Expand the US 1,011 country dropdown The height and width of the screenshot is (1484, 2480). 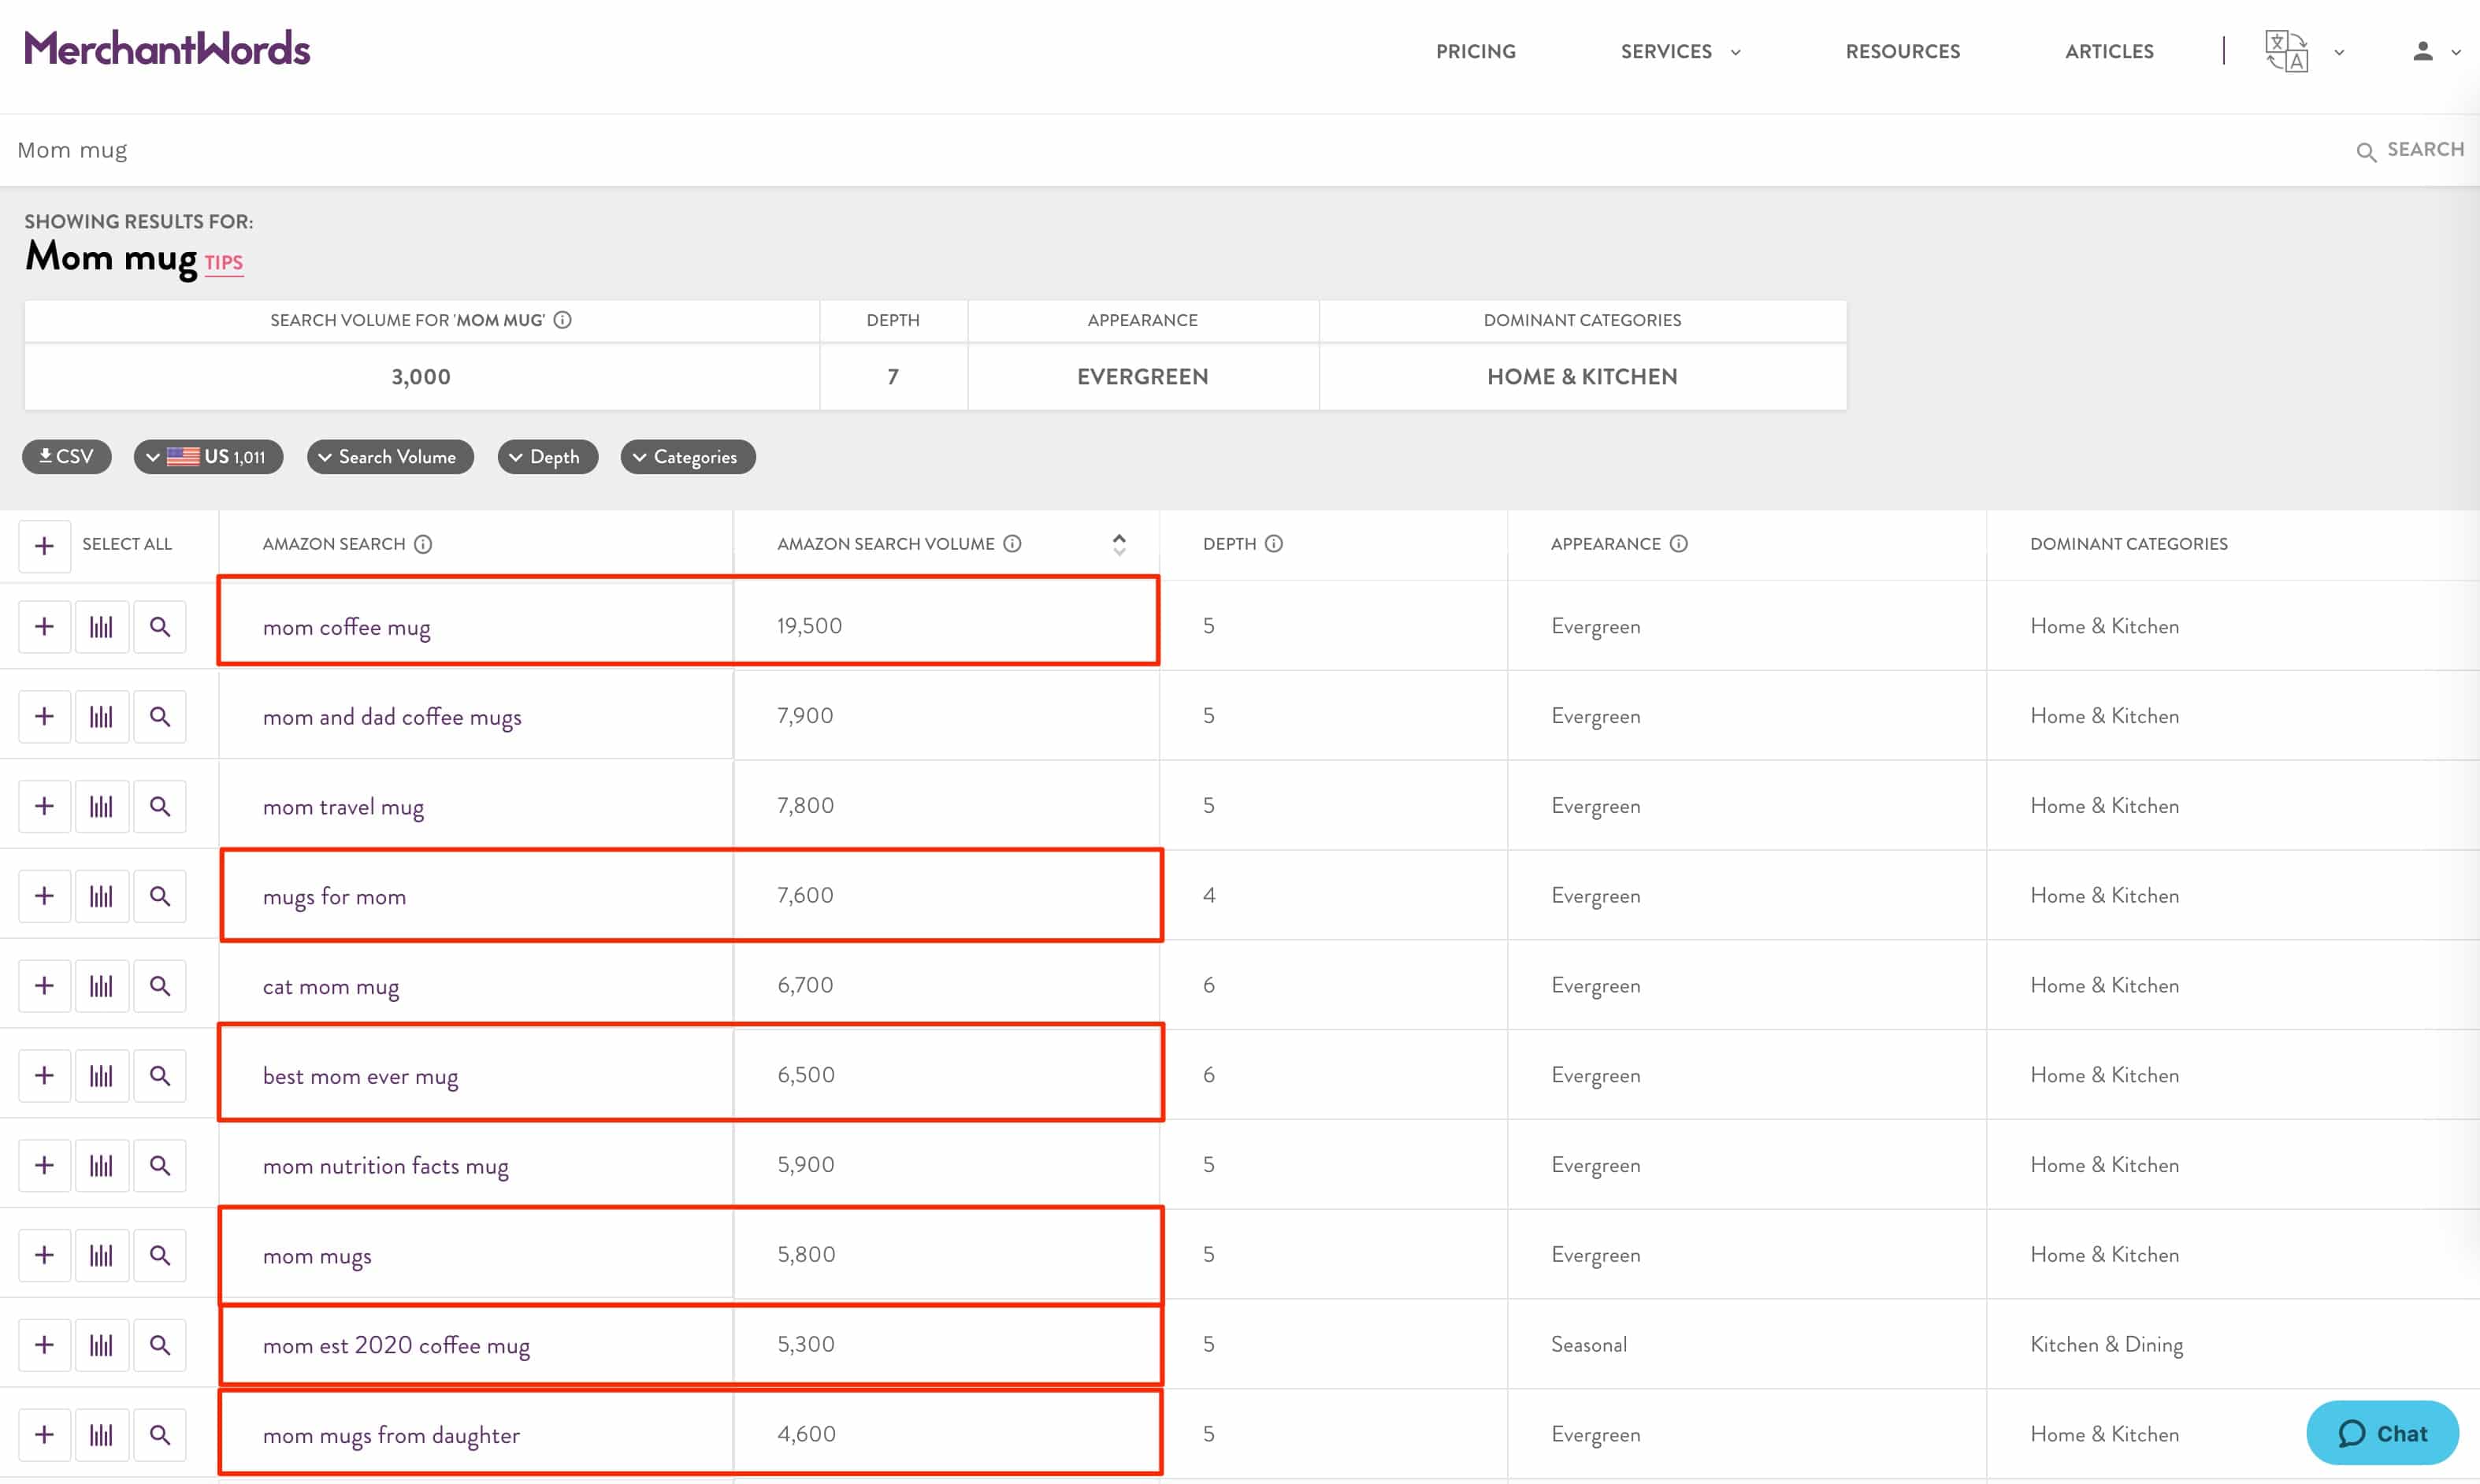coord(208,457)
